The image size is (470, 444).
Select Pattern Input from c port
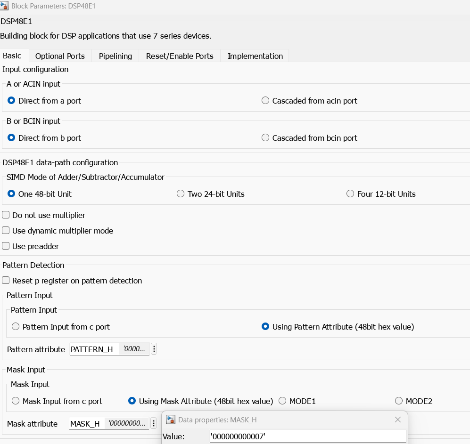(16, 327)
